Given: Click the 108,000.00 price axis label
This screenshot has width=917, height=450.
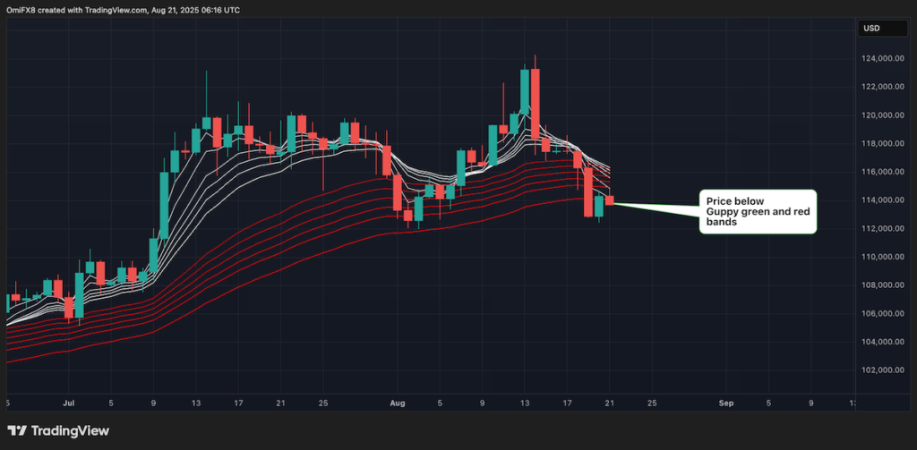Looking at the screenshot, I should [878, 285].
